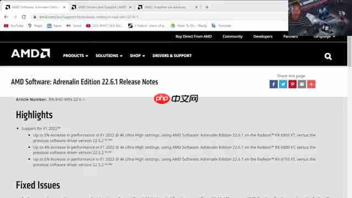Share the page on Facebook
This screenshot has height=198, width=352.
coord(273,84)
